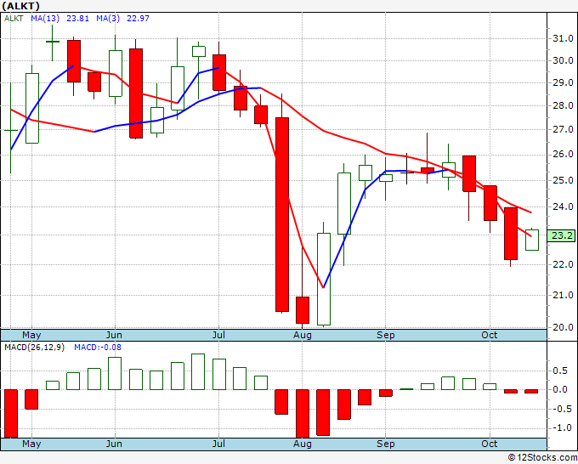Click the MACD:-0.08 value label
The height and width of the screenshot is (464, 578).
tap(98, 348)
